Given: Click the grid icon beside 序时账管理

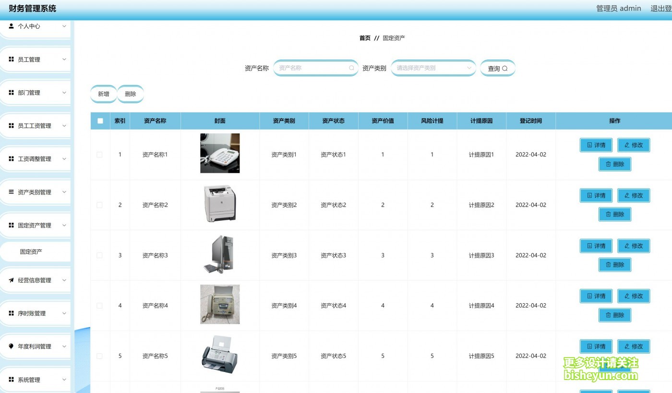Looking at the screenshot, I should click(12, 313).
